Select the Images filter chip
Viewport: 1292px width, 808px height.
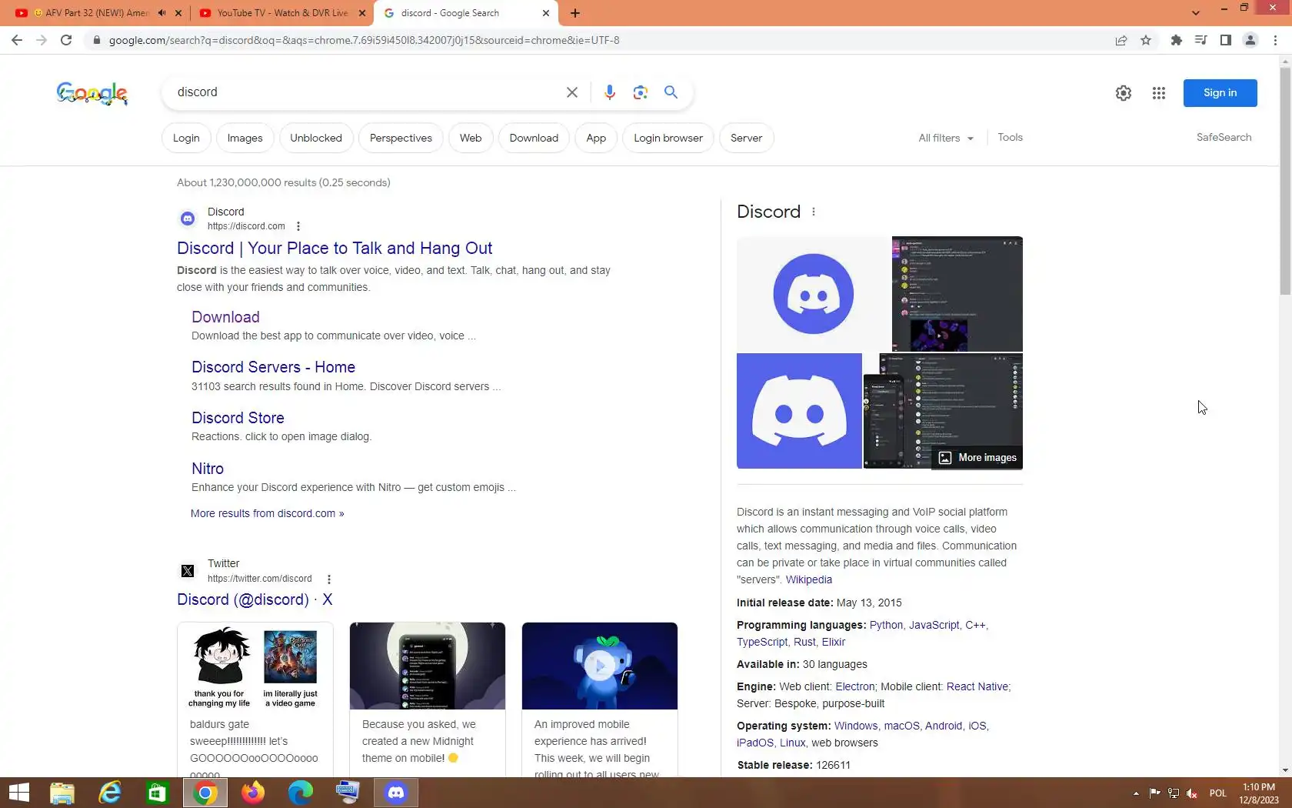click(245, 138)
